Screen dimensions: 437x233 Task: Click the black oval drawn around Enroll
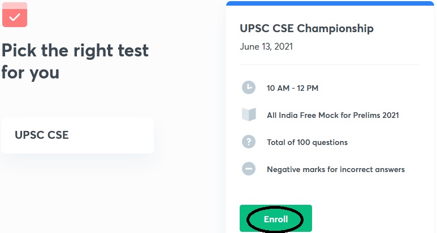(275, 219)
